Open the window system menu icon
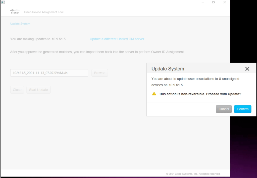257x178 pixels. 3,2
